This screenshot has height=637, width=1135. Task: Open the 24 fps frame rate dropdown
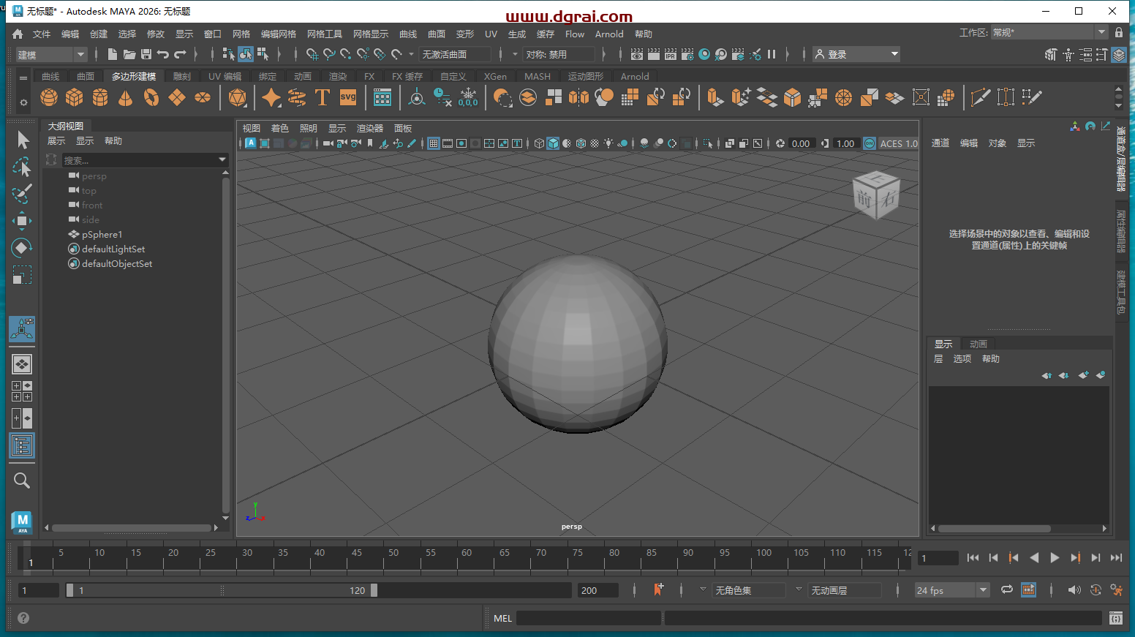(951, 590)
